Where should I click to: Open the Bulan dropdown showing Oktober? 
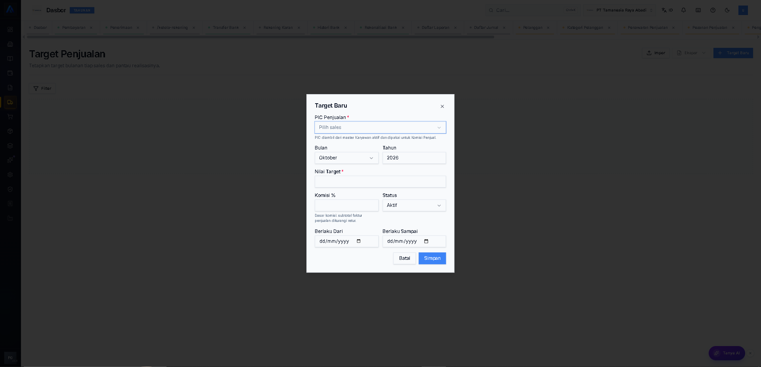point(346,158)
